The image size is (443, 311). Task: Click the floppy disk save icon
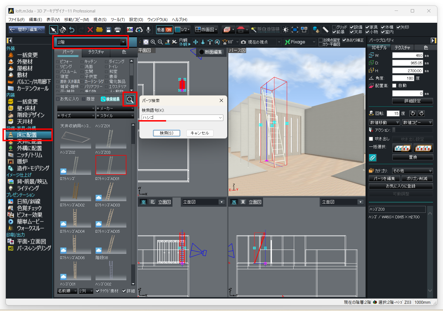(x=109, y=30)
